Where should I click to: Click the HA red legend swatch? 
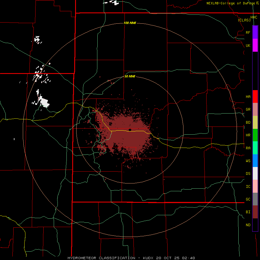click(255, 96)
